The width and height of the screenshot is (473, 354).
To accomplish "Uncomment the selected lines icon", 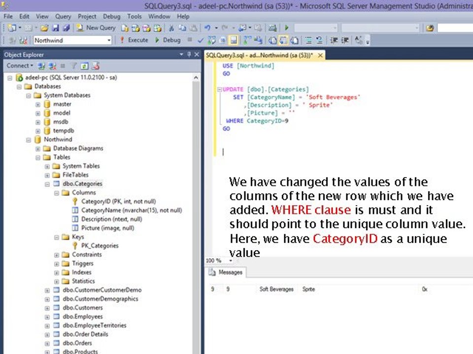I will [319, 40].
